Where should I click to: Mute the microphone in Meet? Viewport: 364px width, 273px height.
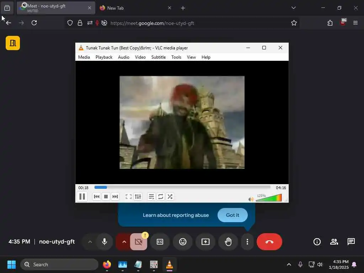[x=105, y=242]
